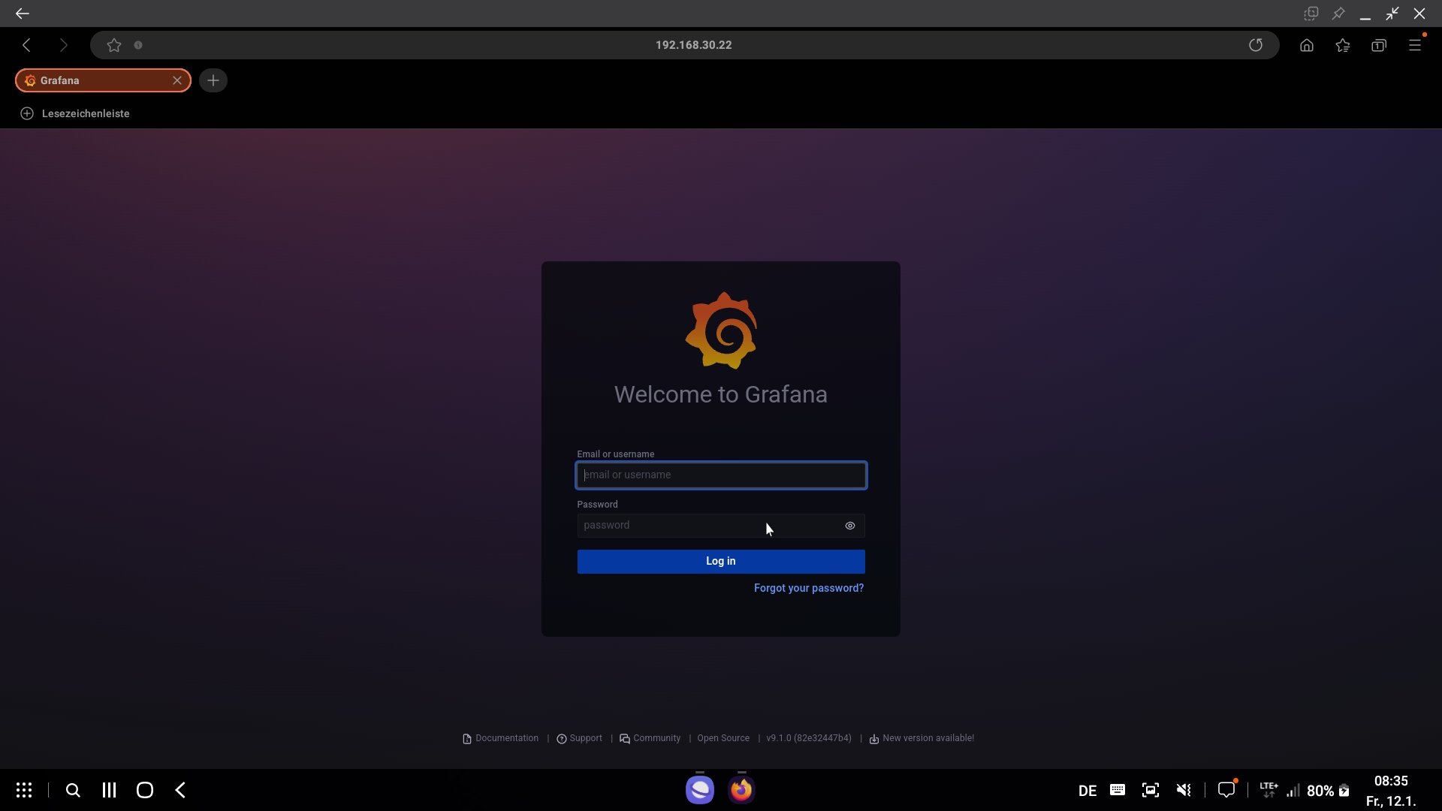
Task: Open the Documentation footer link
Action: (x=506, y=738)
